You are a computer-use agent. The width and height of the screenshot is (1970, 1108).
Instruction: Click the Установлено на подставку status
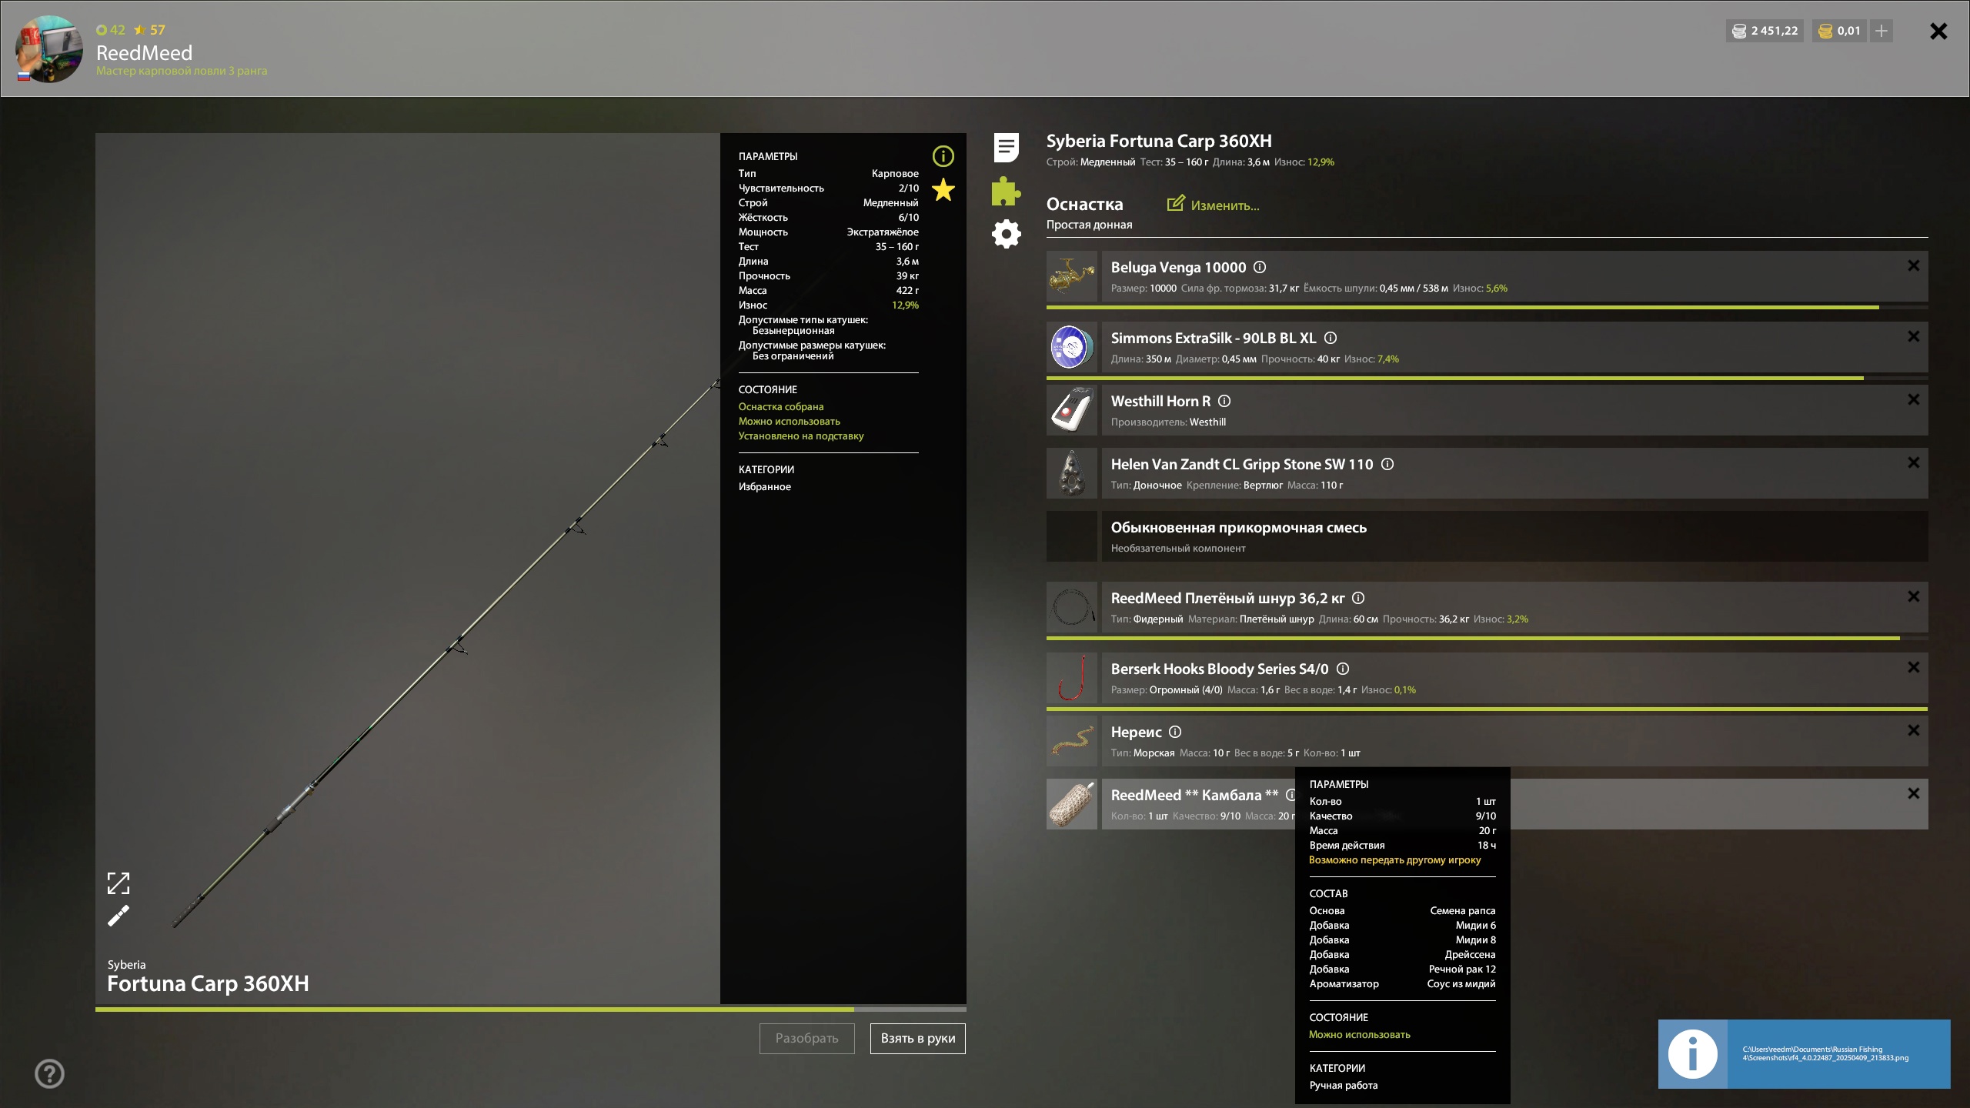(x=801, y=436)
